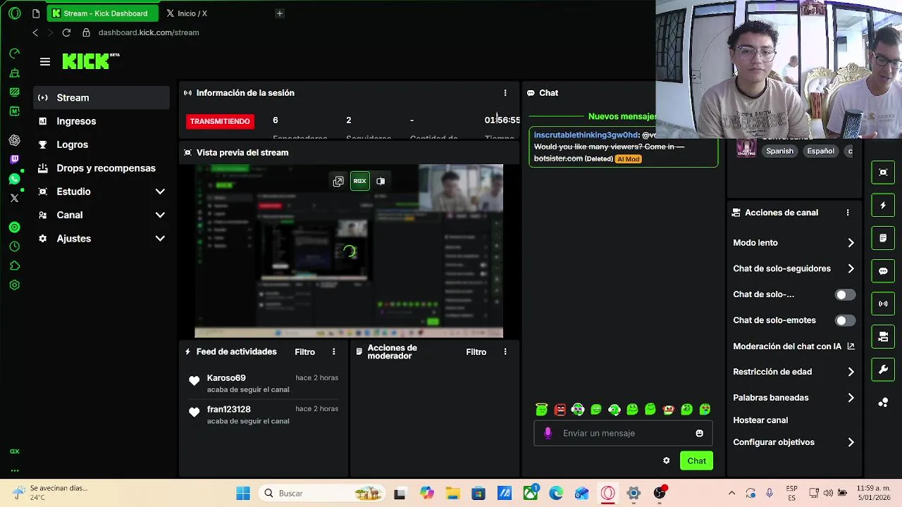This screenshot has height=507, width=902.
Task: Open chat settings gear
Action: (667, 461)
